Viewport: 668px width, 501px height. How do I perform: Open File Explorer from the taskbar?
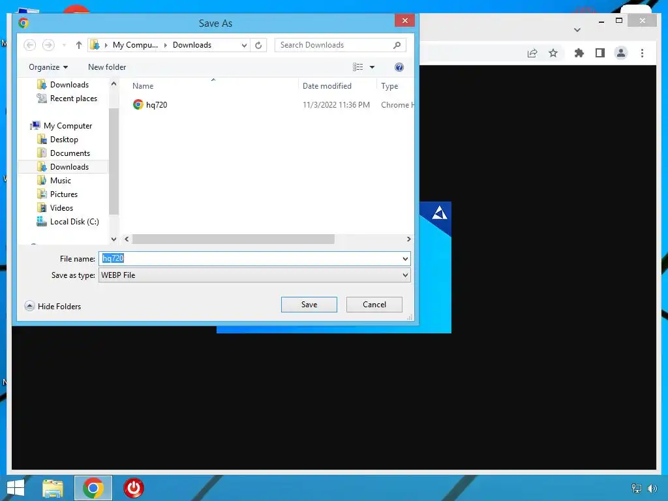click(53, 488)
